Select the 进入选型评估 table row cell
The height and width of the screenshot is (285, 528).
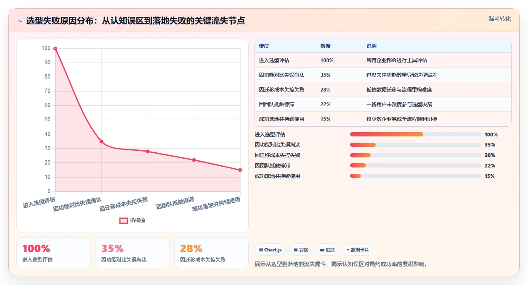click(274, 60)
